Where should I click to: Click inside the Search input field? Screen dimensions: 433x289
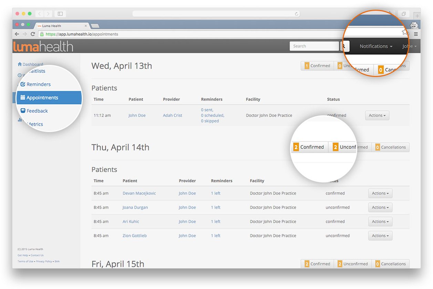coord(314,46)
